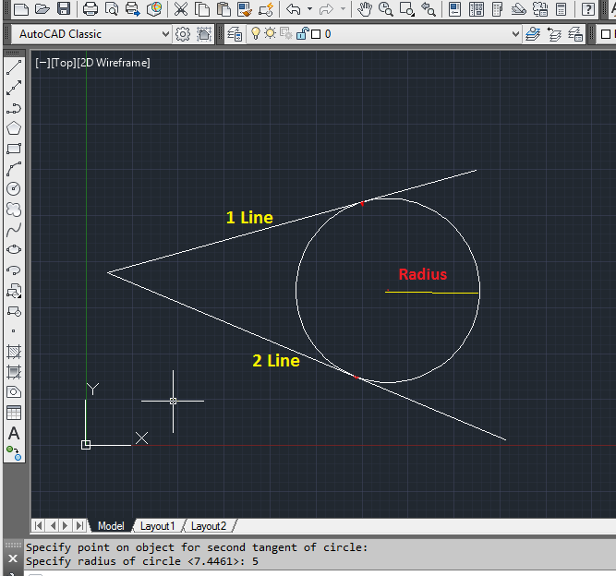Click the Match Properties icon
Viewport: 616px width, 576px height.
pyautogui.click(x=245, y=8)
